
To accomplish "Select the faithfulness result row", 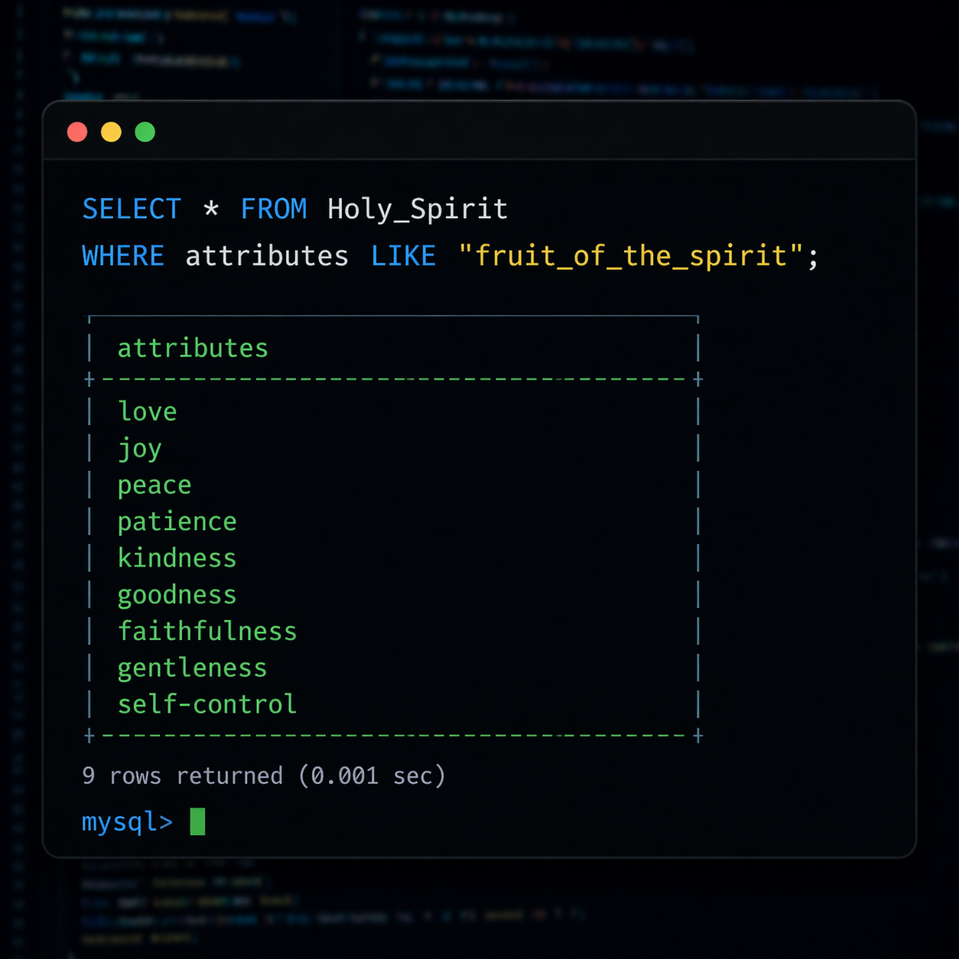I will click(207, 632).
